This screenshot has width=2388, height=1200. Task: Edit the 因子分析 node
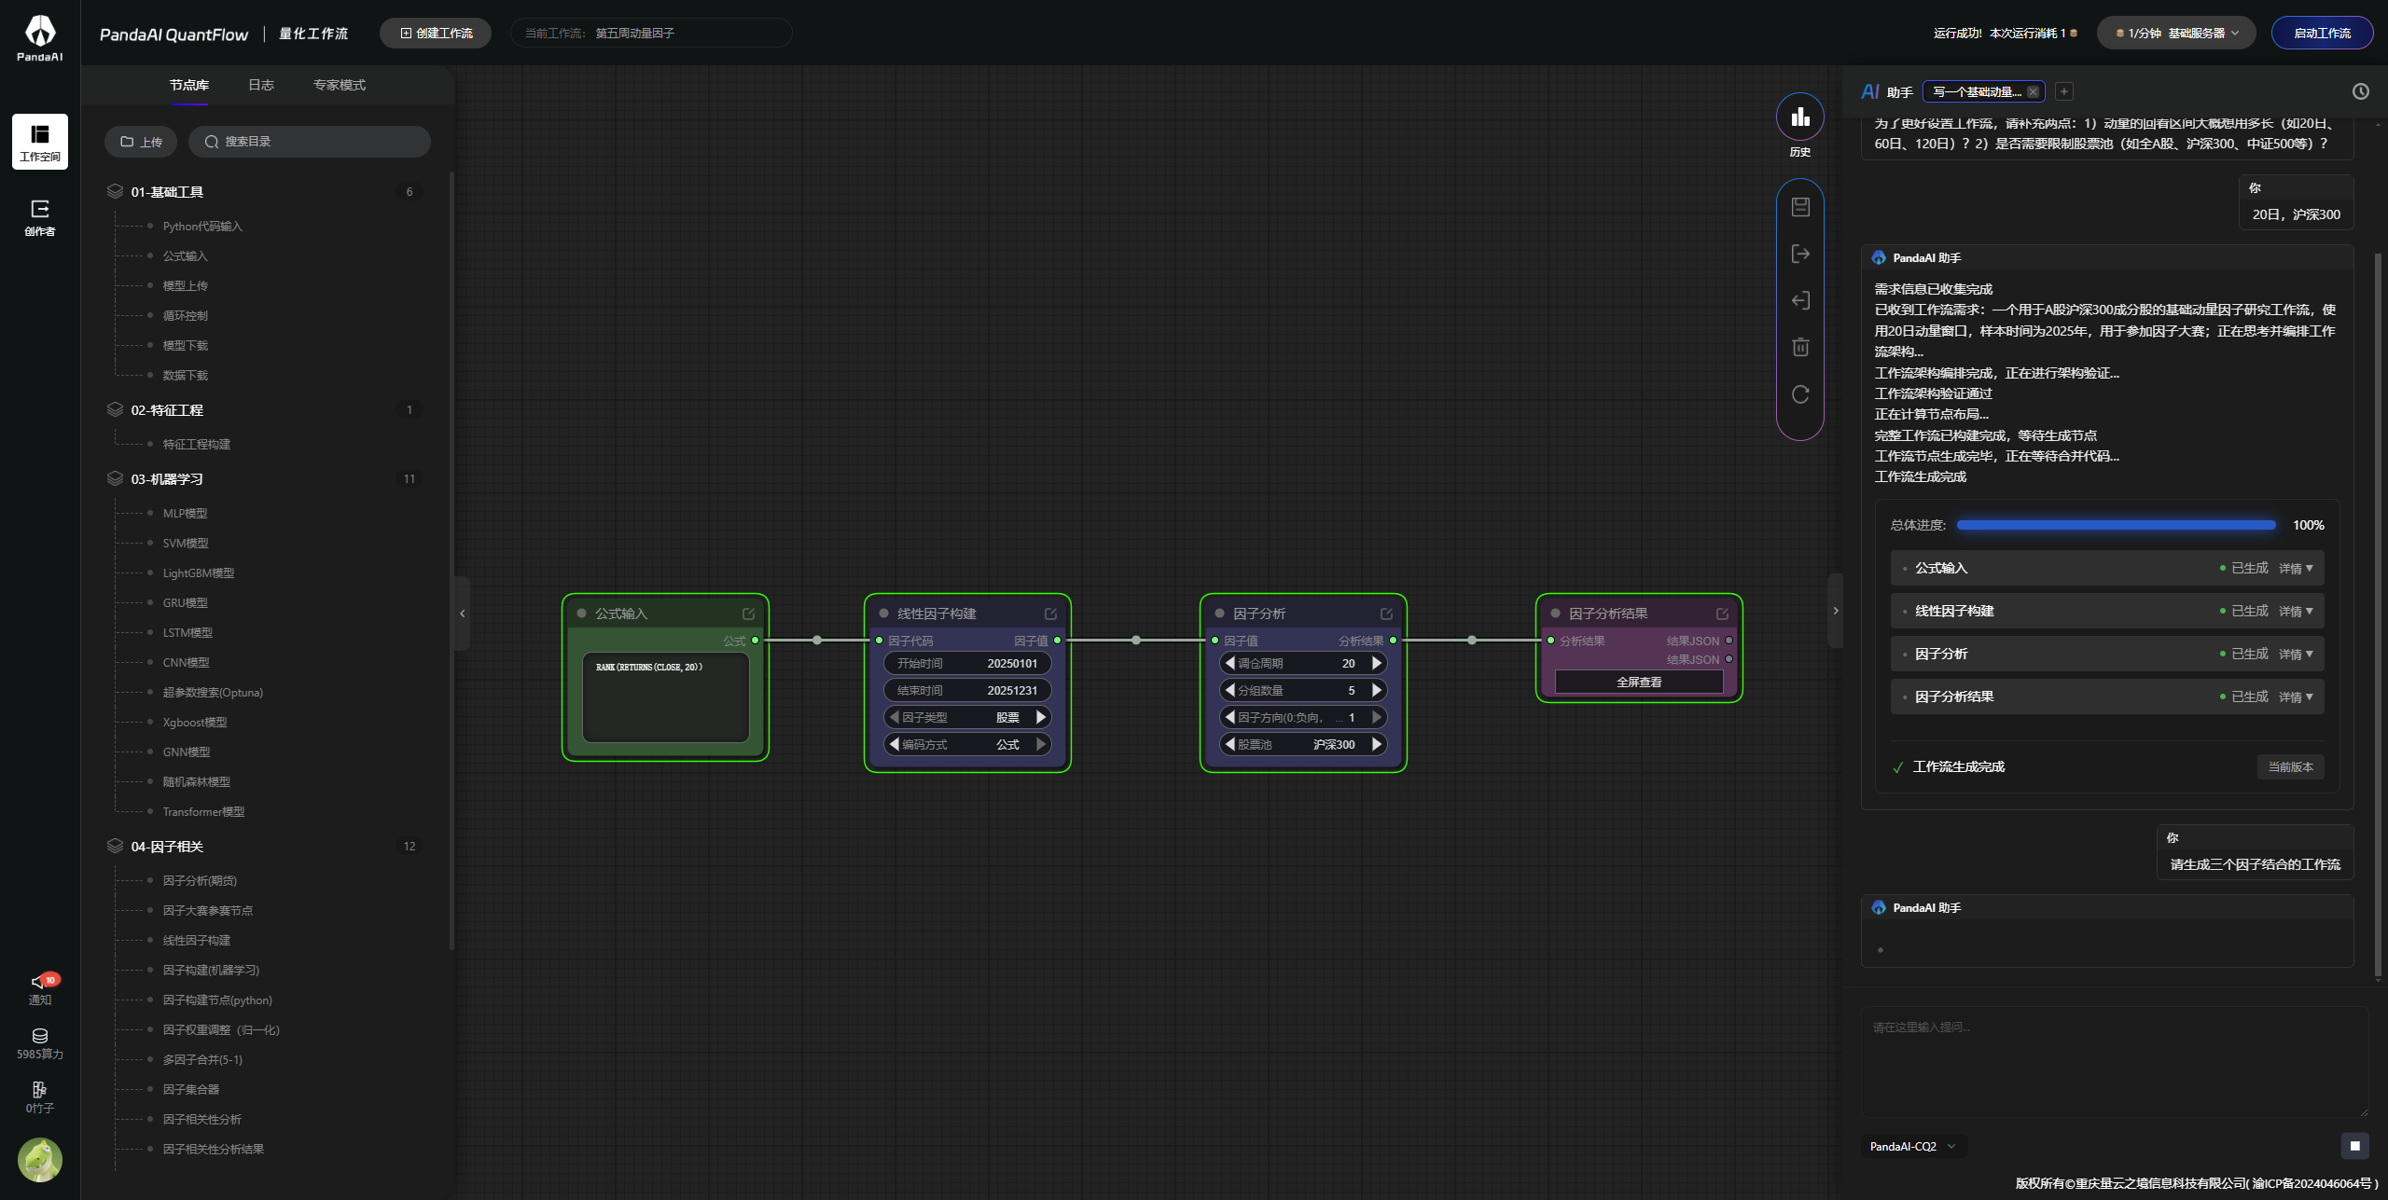[1386, 614]
